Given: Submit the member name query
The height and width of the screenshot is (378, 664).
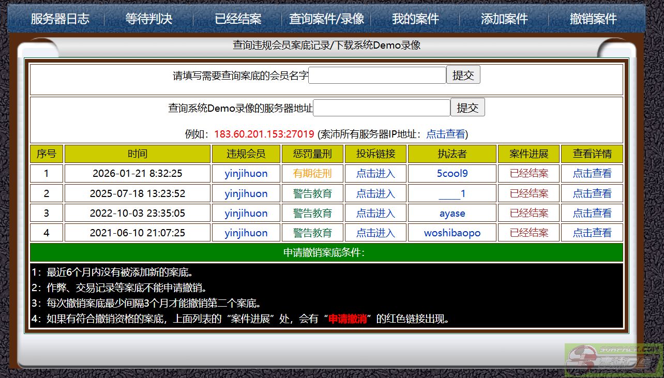Looking at the screenshot, I should click(x=463, y=75).
